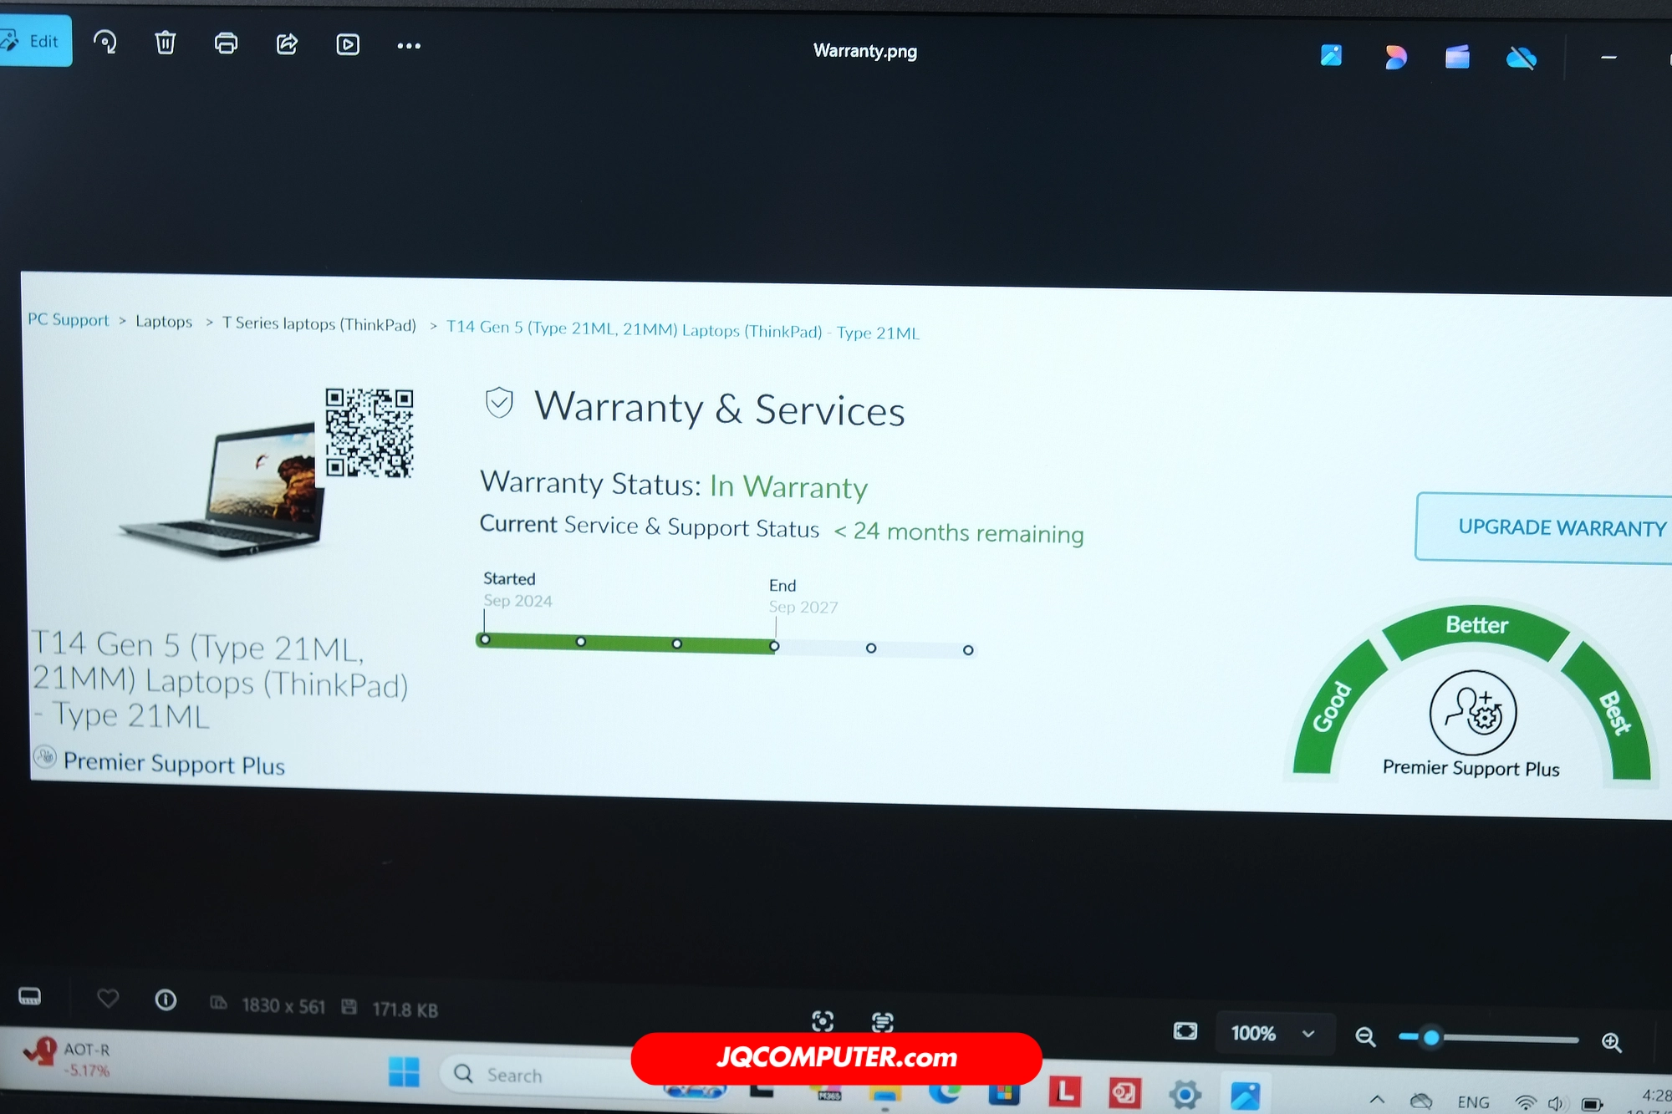The width and height of the screenshot is (1672, 1114).
Task: Click the taskbar Search box
Action: pos(535,1075)
